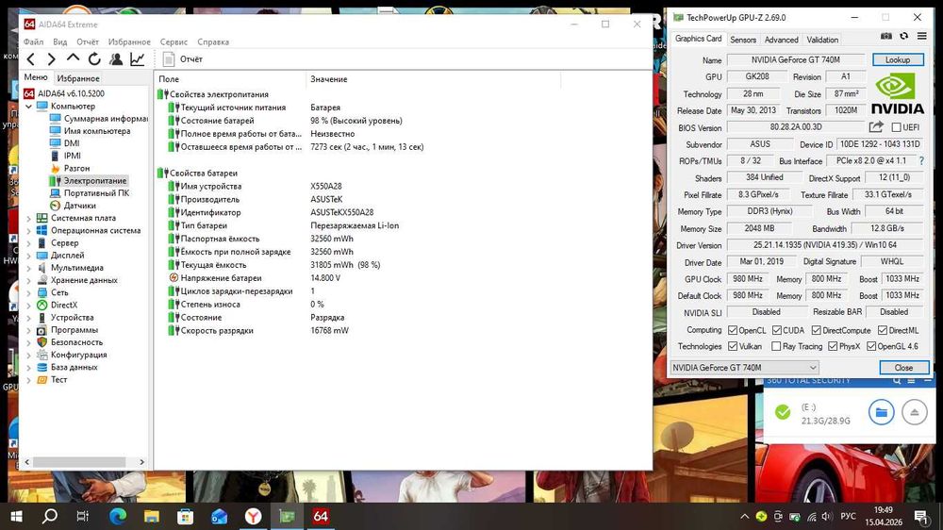Open Yandex Browser from taskbar
The image size is (943, 530).
[x=253, y=516]
